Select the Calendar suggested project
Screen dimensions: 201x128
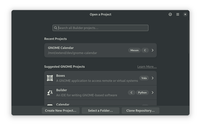pyautogui.click(x=100, y=103)
